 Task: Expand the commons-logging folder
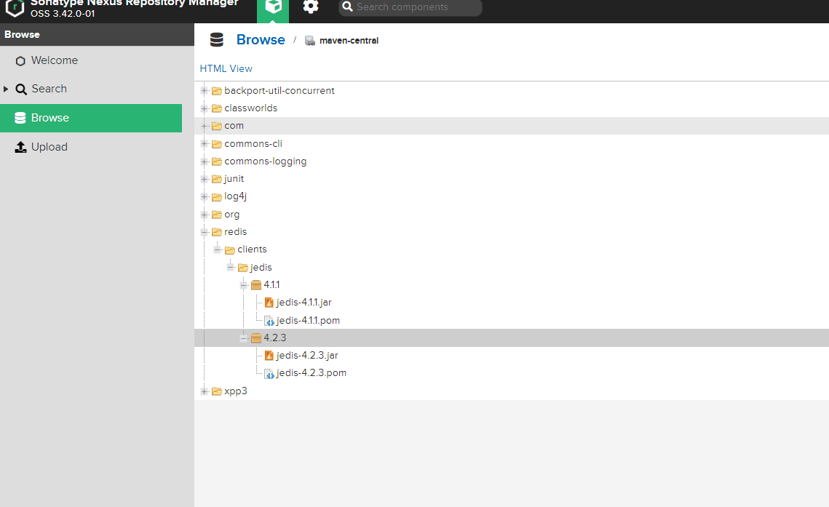point(204,161)
